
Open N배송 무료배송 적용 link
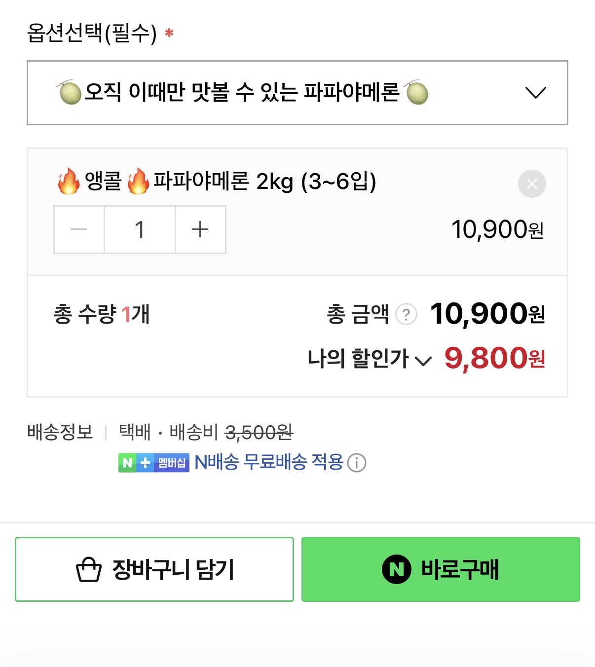coord(269,462)
